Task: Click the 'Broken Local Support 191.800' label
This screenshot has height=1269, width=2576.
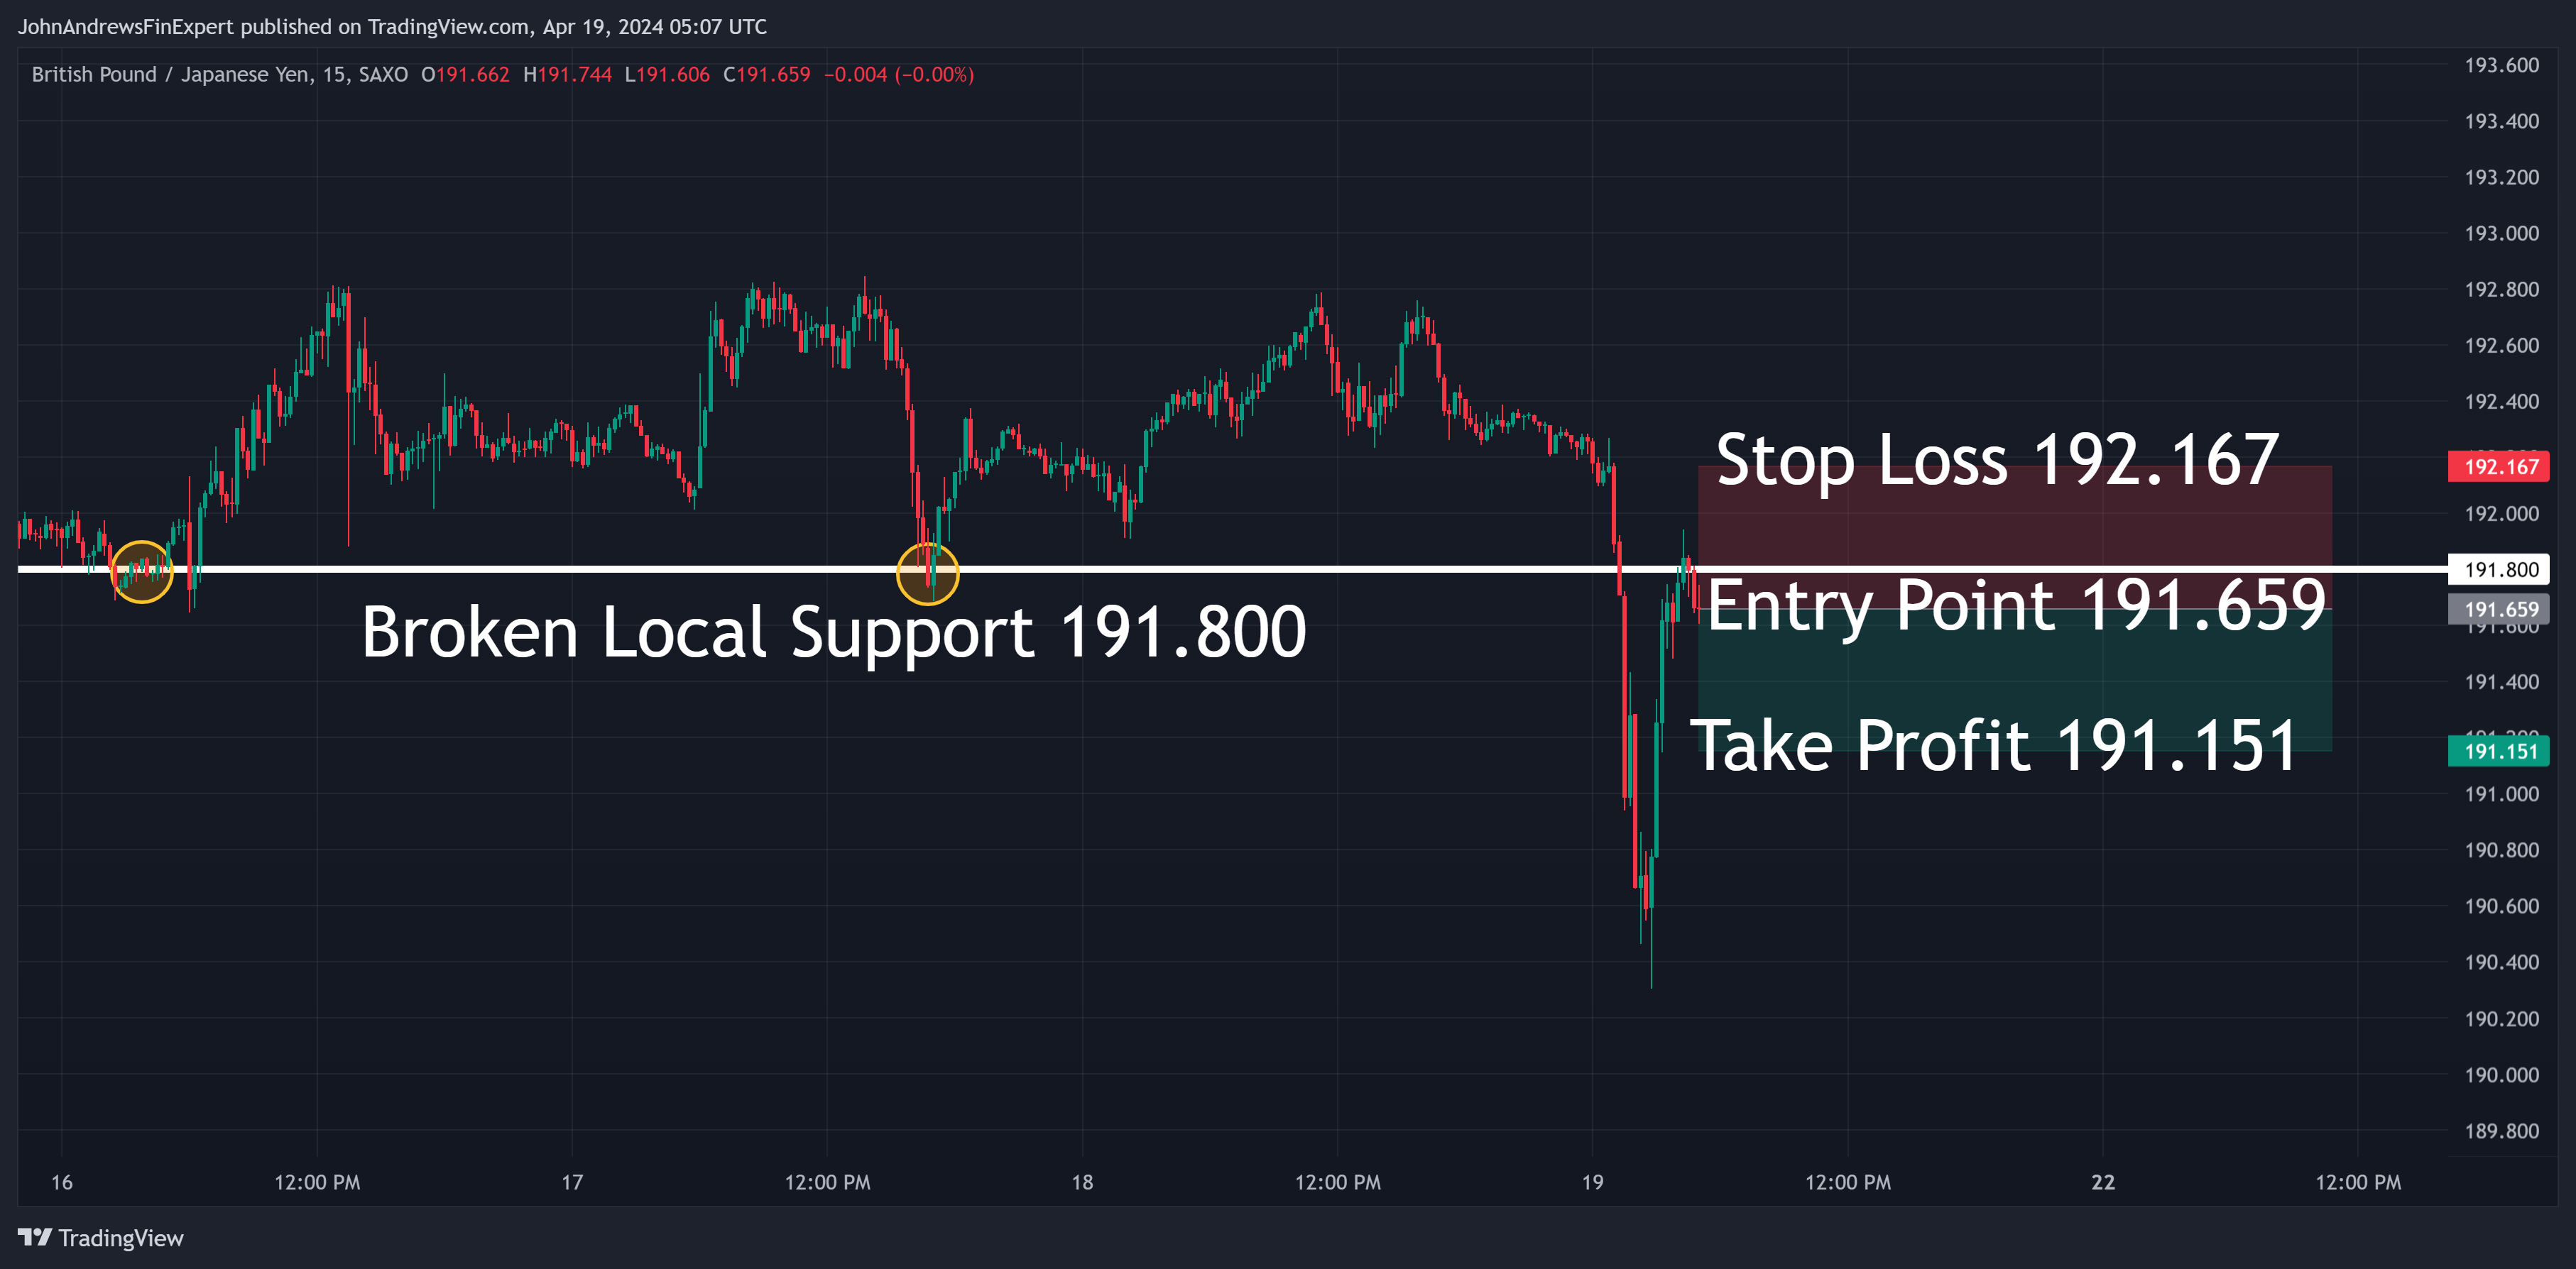Action: point(833,632)
